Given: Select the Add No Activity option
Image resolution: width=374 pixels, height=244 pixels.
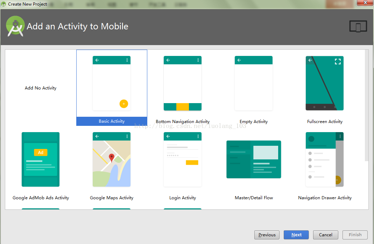Looking at the screenshot, I should [x=41, y=88].
